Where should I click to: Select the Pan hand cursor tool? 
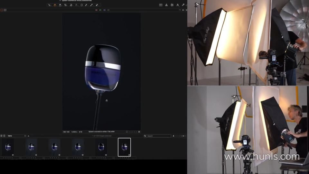click(54, 5)
